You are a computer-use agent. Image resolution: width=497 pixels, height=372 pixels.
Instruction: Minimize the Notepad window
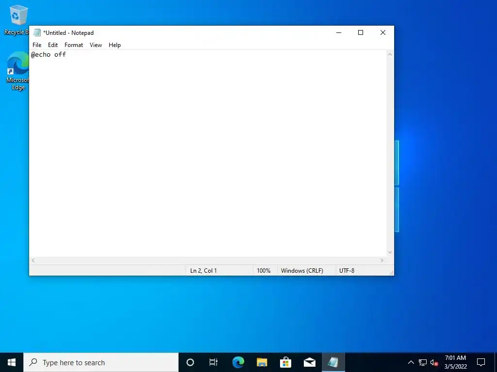(x=339, y=32)
